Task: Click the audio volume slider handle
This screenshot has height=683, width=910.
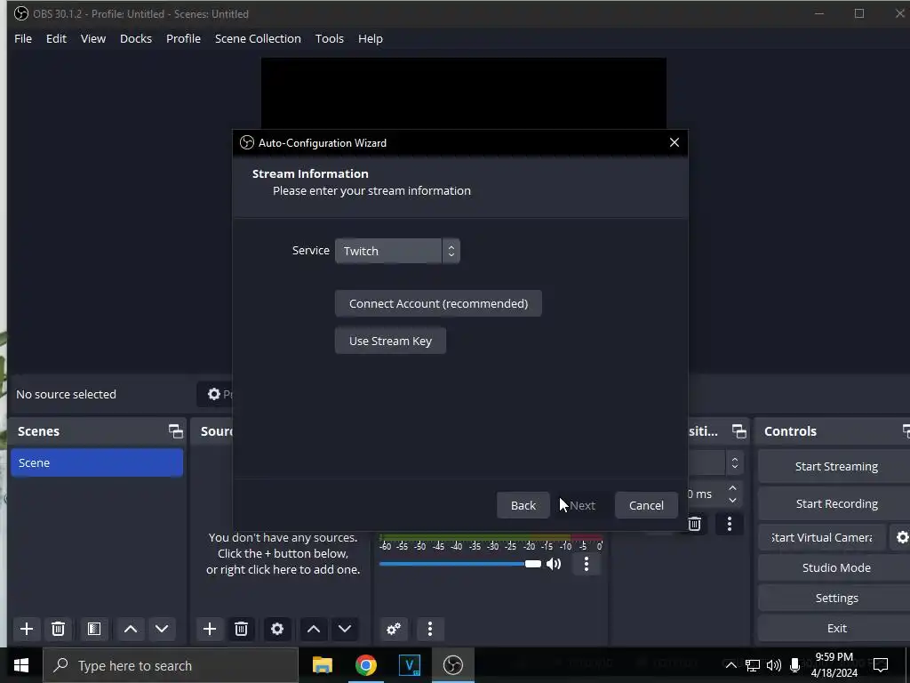Action: pos(533,564)
